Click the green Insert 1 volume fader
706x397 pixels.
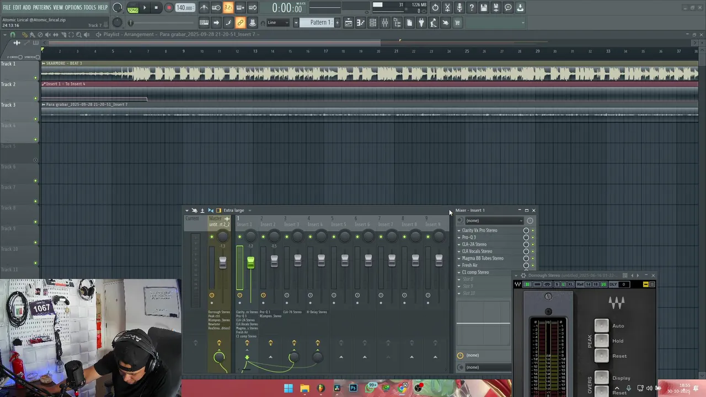coord(250,263)
